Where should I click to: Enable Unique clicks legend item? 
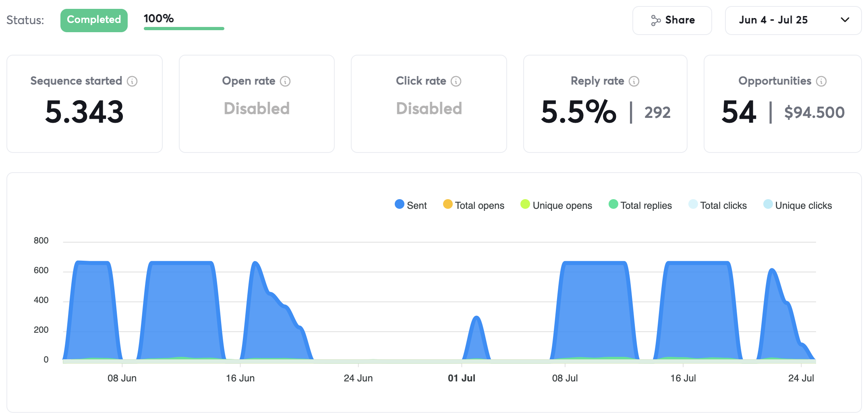pos(797,205)
